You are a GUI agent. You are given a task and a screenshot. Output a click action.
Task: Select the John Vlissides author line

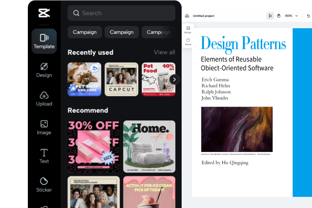coord(215,98)
